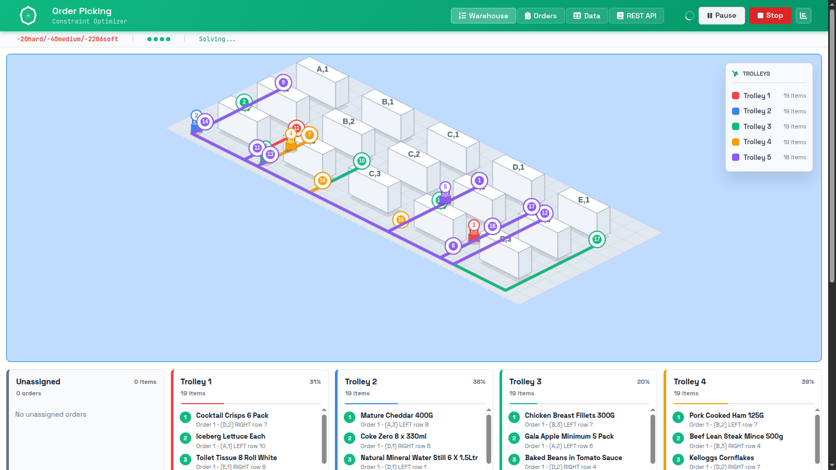Open the REST API tab
This screenshot has height=470, width=836.
pyautogui.click(x=636, y=16)
